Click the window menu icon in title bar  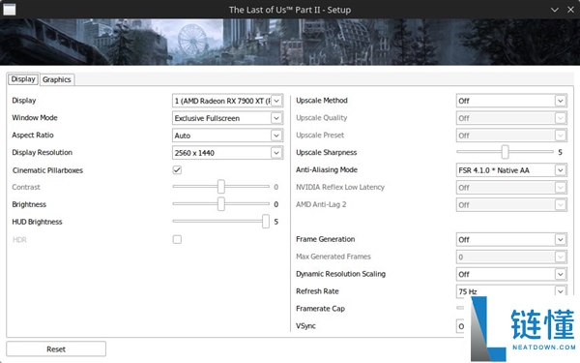tap(10, 10)
